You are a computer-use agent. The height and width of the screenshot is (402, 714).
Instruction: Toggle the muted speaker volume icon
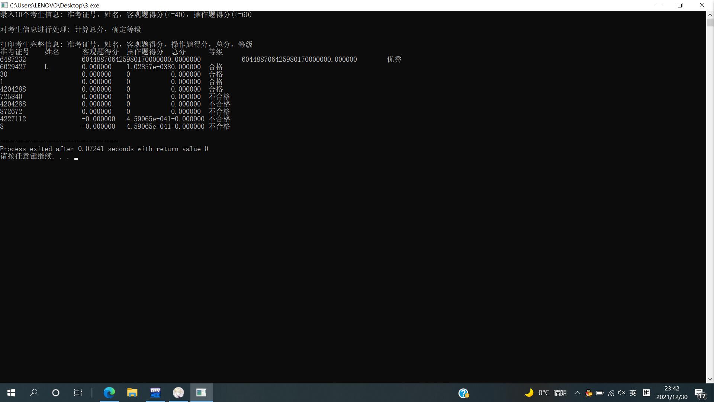(x=622, y=393)
